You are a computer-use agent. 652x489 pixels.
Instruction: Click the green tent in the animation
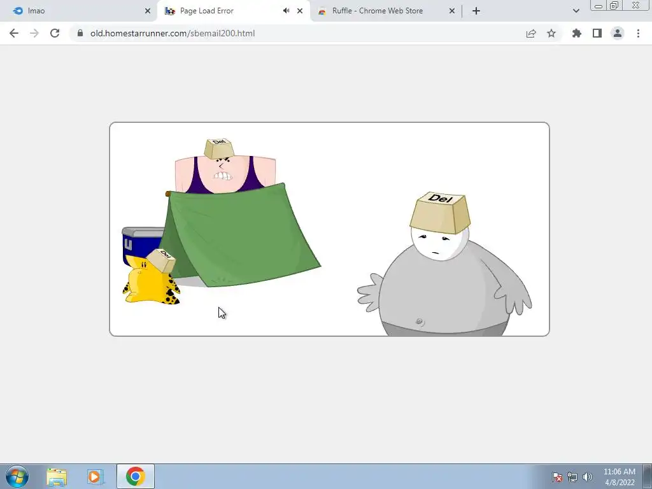(x=240, y=236)
